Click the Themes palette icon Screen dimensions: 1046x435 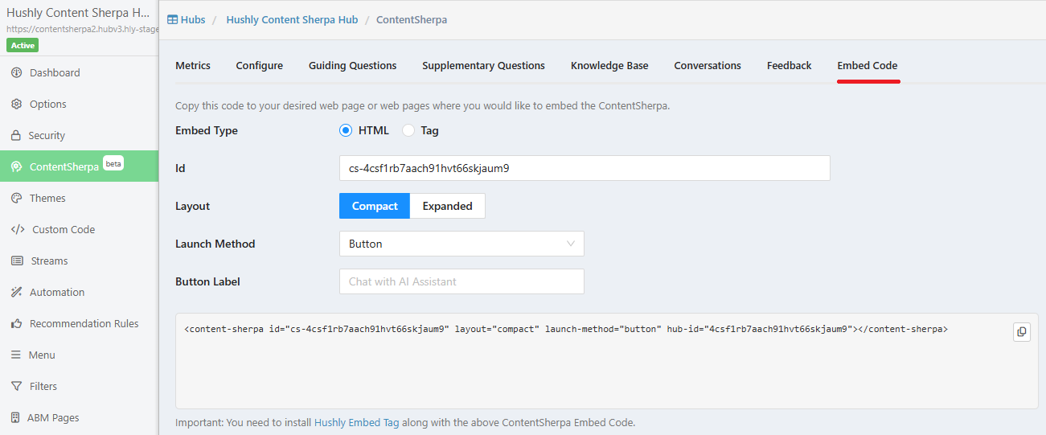pyautogui.click(x=16, y=198)
